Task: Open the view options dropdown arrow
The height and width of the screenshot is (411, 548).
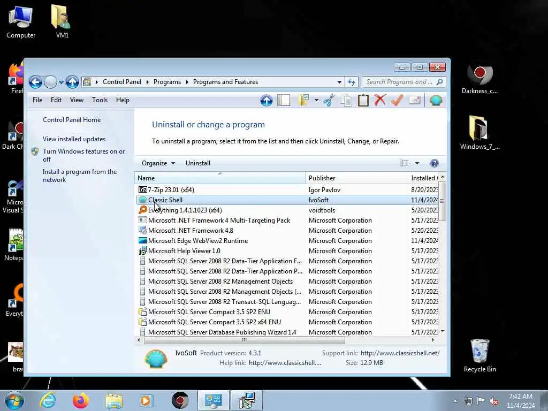Action: (x=417, y=163)
